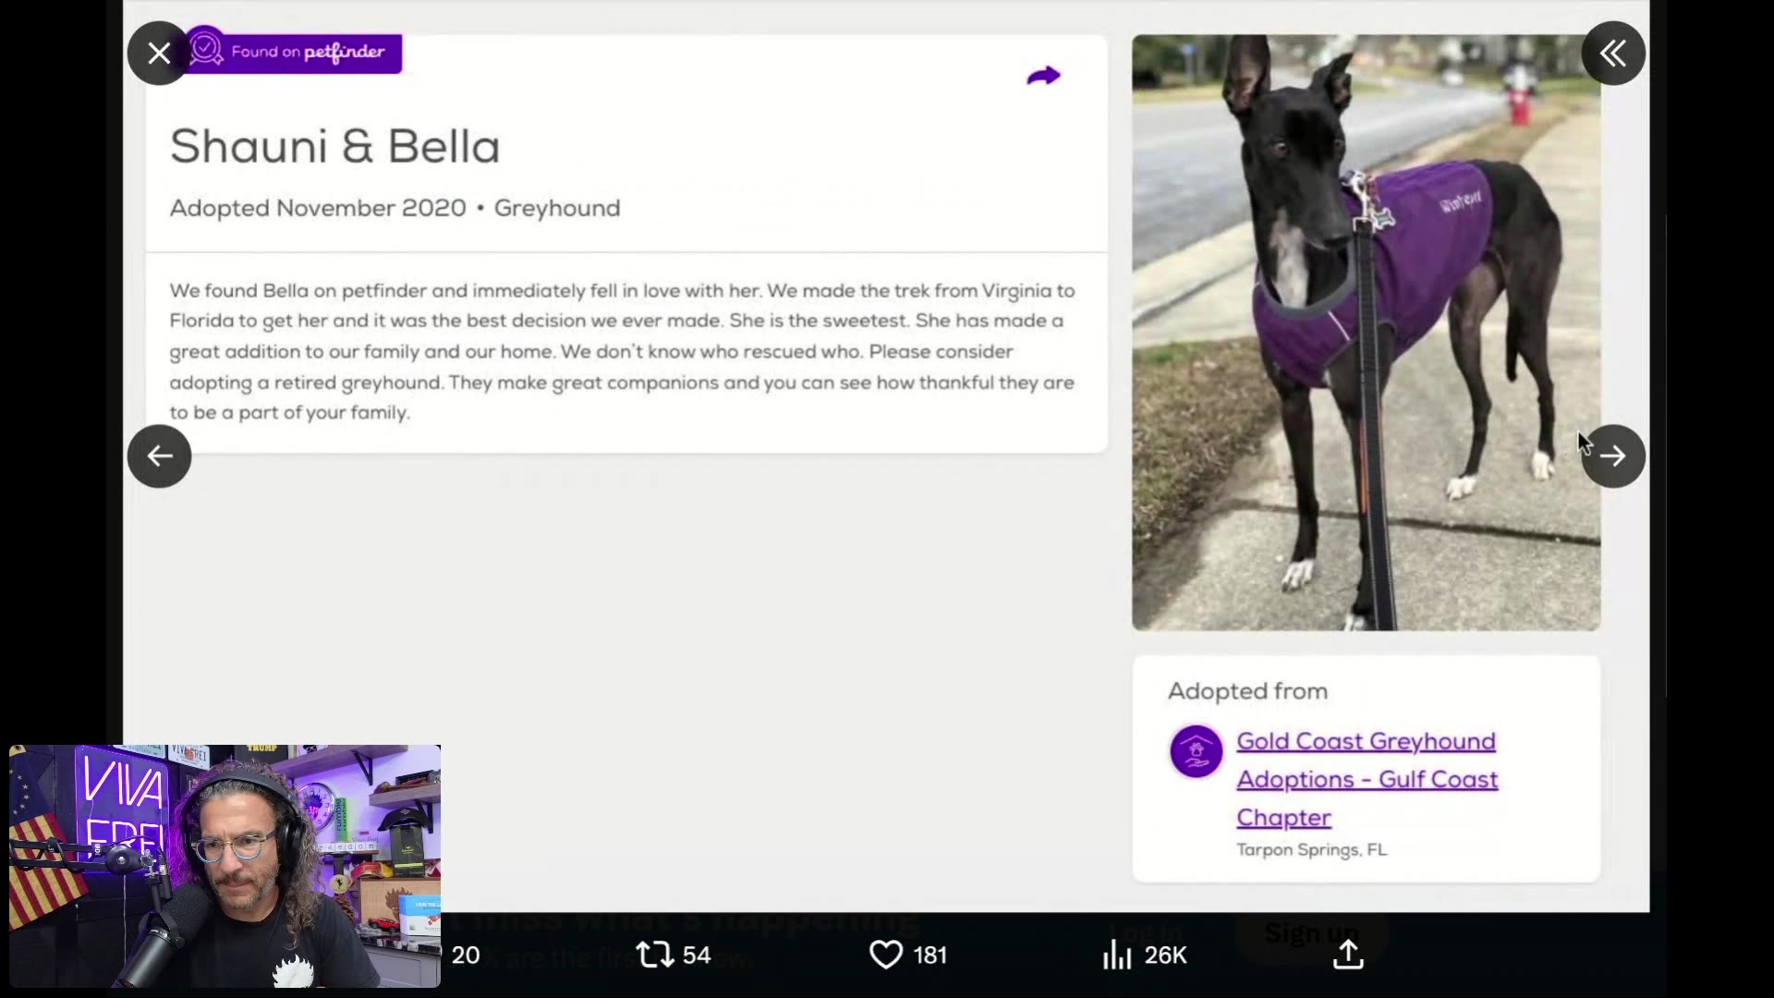
Task: Repost the tweet with 54 reposts
Action: click(674, 955)
